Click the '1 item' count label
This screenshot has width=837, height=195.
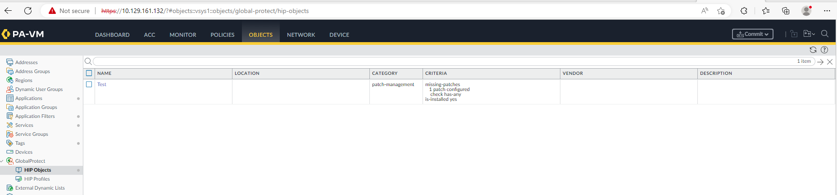point(804,61)
